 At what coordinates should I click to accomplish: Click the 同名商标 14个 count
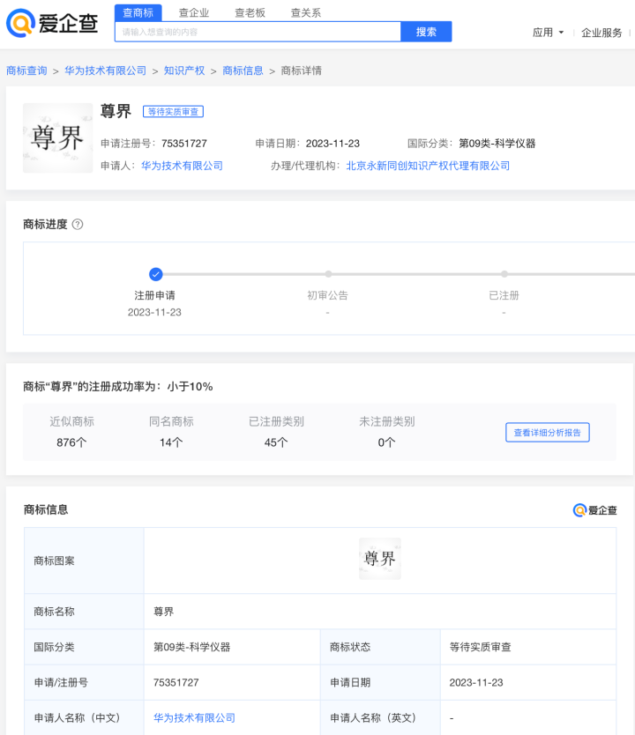(171, 442)
